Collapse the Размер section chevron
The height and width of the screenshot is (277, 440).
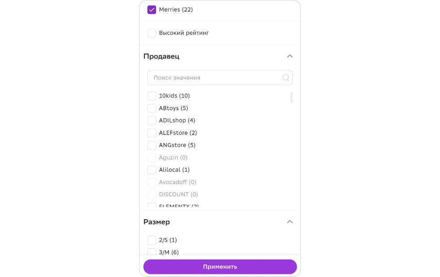tap(290, 222)
